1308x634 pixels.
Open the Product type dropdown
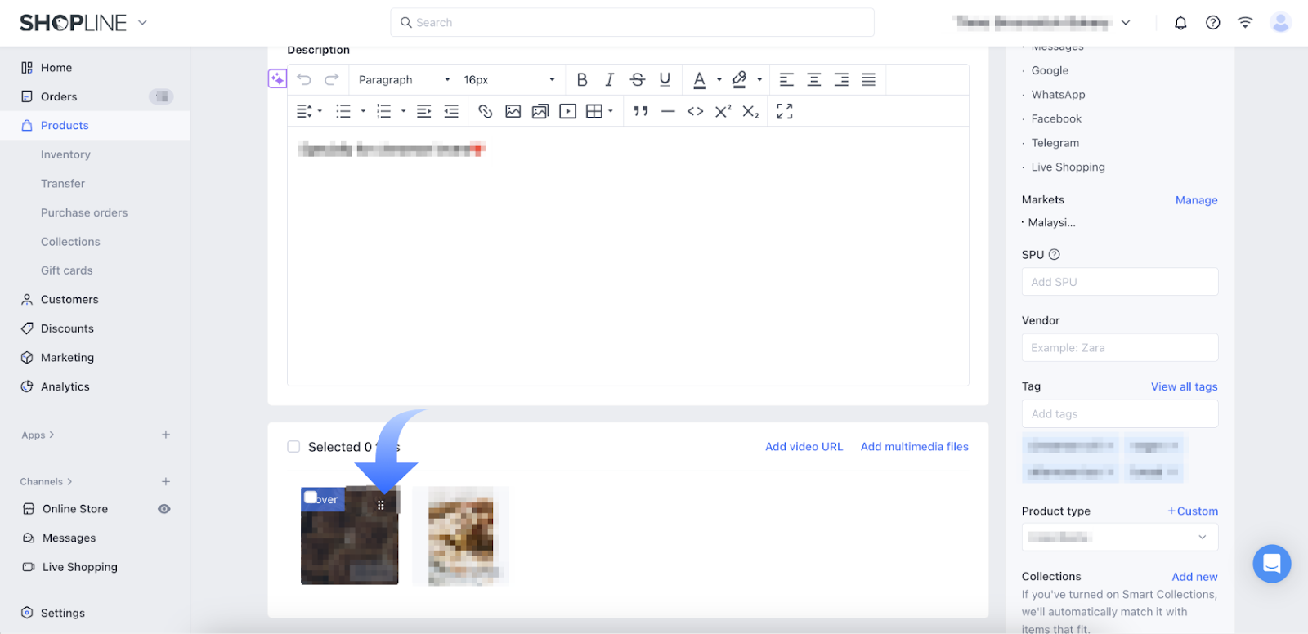click(1119, 538)
